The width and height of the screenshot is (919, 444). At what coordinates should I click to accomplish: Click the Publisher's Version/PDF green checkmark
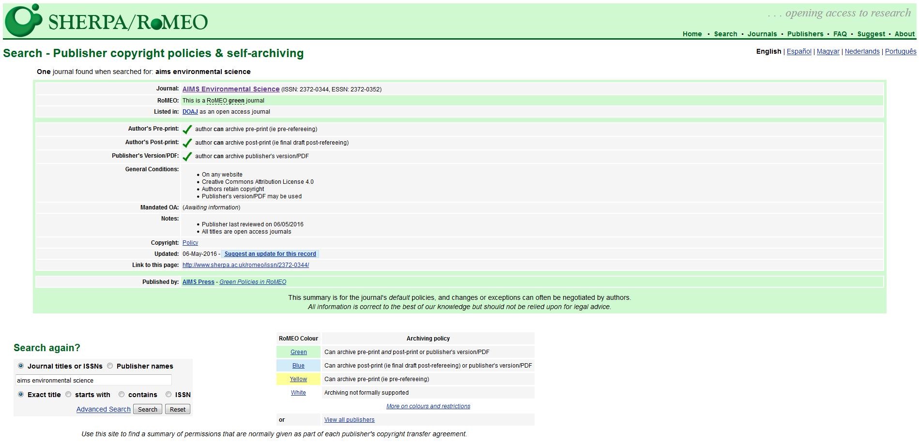pyautogui.click(x=187, y=157)
